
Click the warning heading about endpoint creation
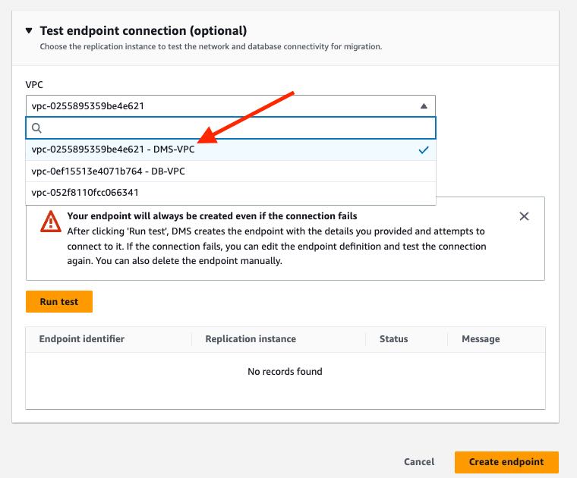pyautogui.click(x=212, y=215)
